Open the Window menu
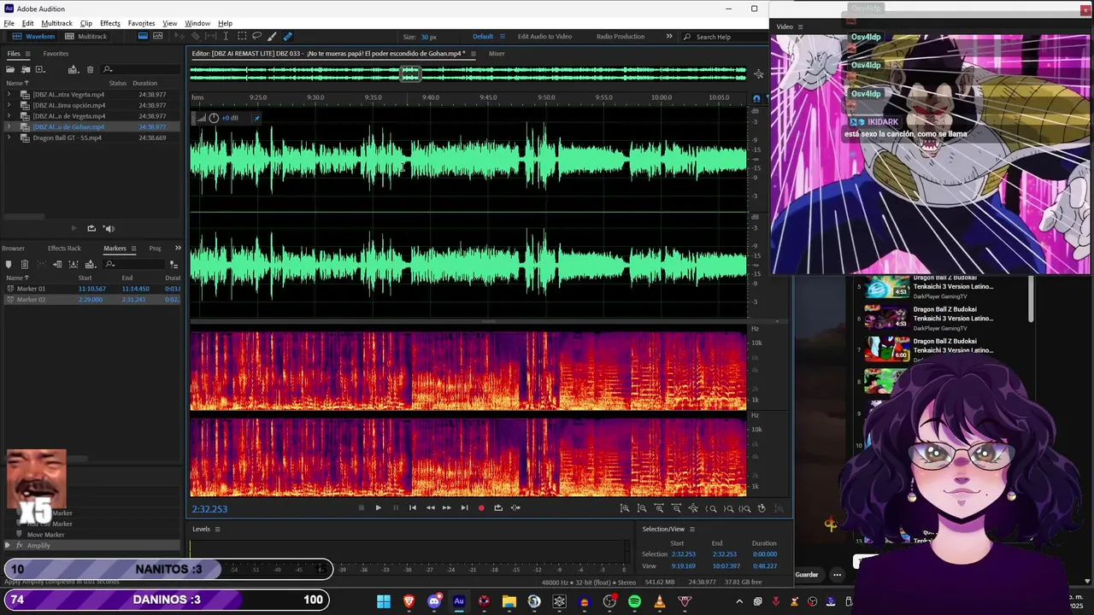Image resolution: width=1094 pixels, height=615 pixels. [x=197, y=23]
